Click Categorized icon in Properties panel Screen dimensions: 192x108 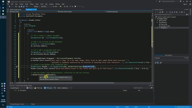[155, 63]
